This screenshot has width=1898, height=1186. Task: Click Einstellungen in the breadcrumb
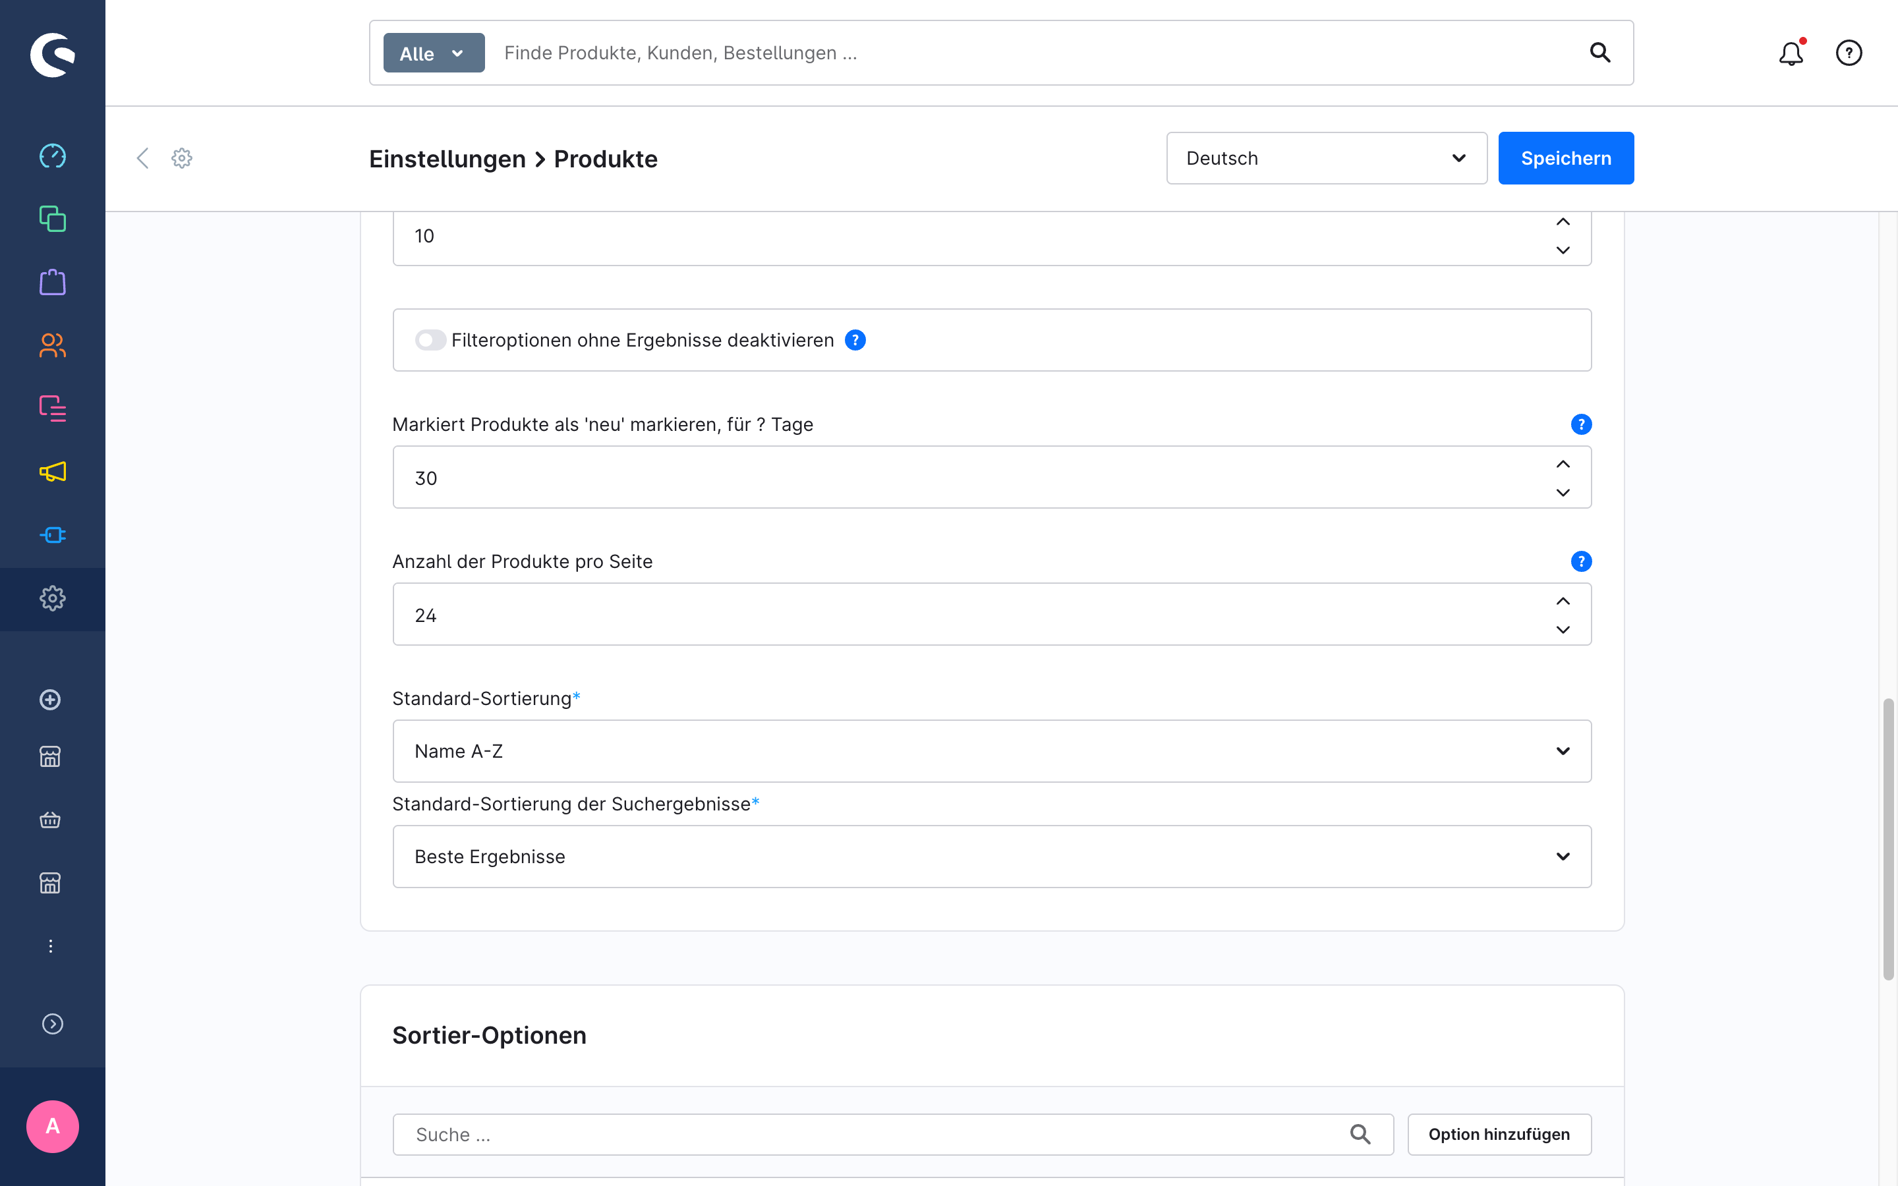tap(447, 158)
